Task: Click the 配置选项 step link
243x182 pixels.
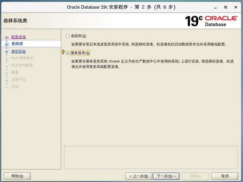Action: 19,37
